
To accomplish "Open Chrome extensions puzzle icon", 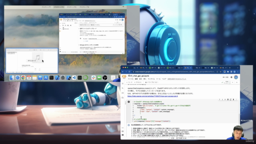I will point(228,72).
